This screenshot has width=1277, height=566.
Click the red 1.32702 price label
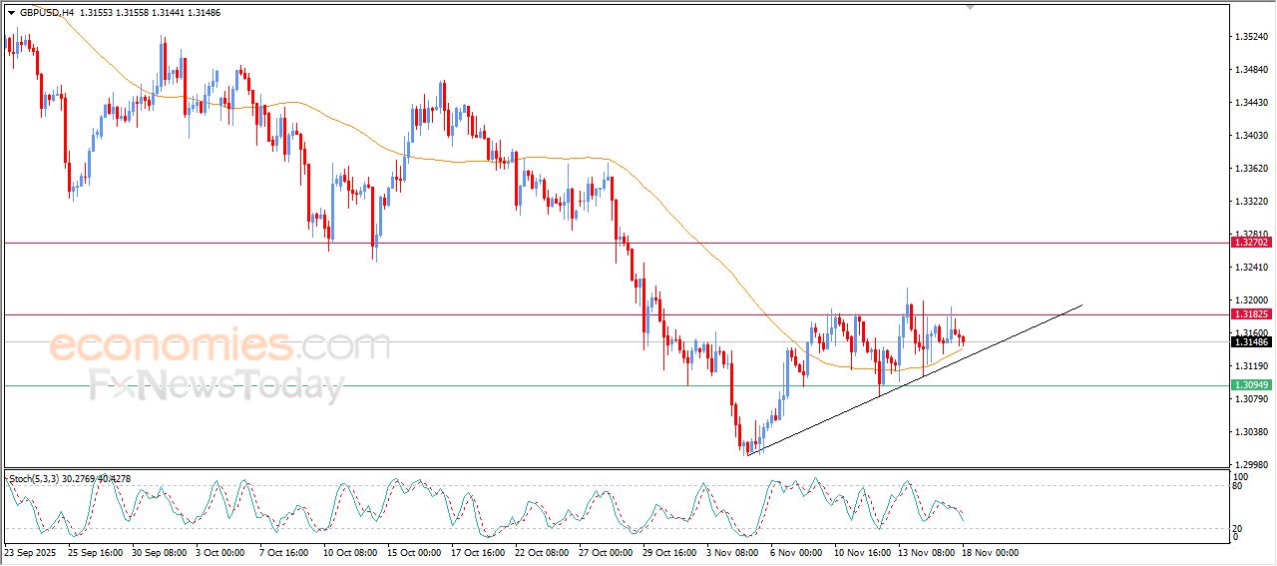pos(1251,243)
